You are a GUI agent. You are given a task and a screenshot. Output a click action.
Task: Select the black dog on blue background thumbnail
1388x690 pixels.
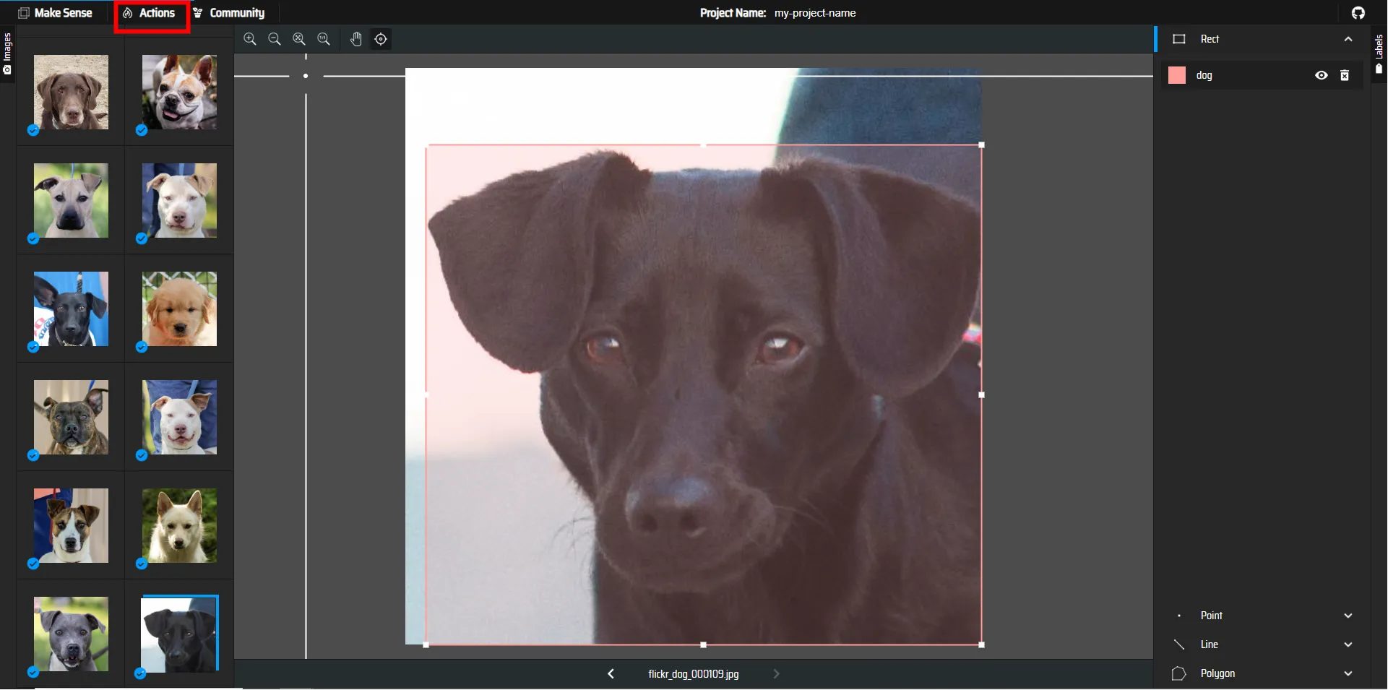tap(71, 309)
